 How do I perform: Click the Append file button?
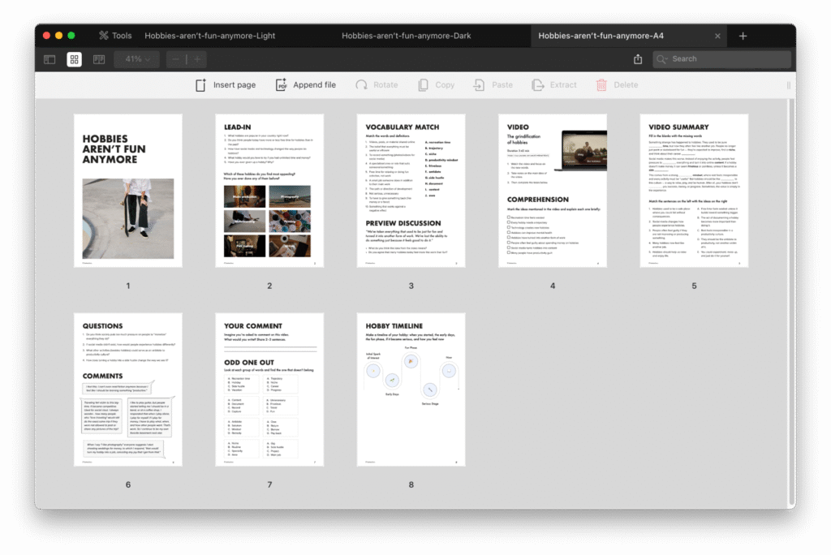coord(305,85)
